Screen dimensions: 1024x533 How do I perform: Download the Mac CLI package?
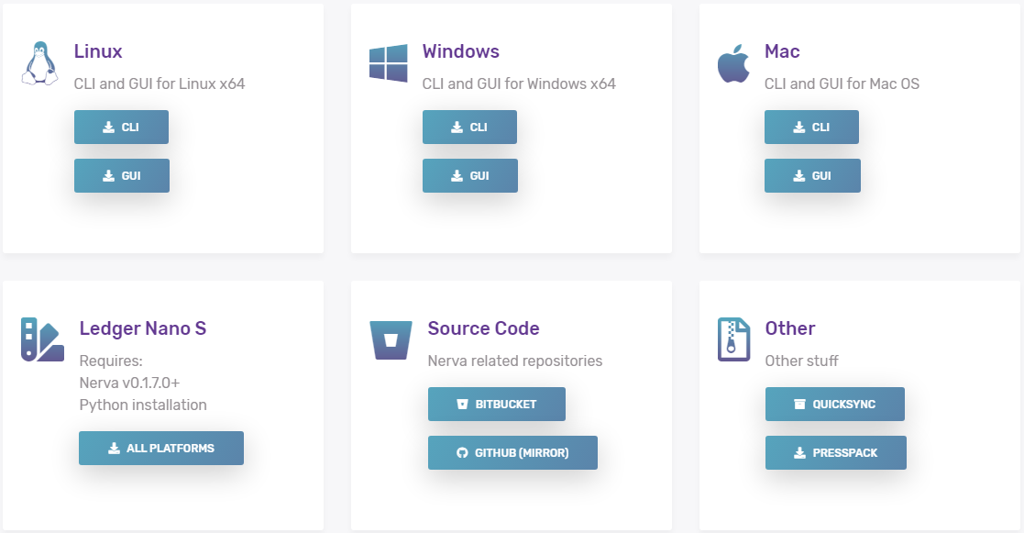click(x=811, y=127)
